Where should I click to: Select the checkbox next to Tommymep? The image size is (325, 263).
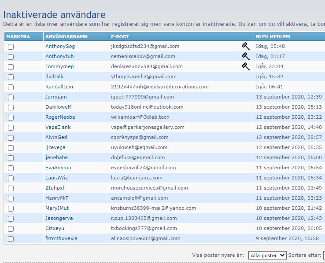point(11,67)
